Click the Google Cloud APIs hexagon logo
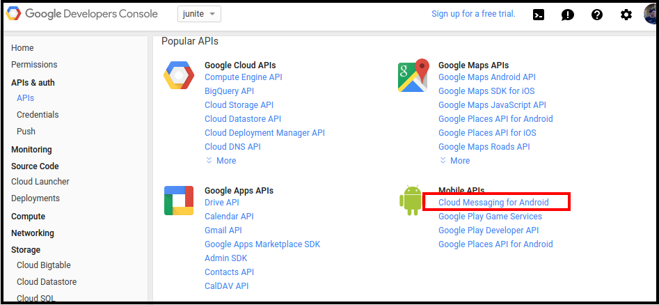This screenshot has height=305, width=659. [x=178, y=76]
